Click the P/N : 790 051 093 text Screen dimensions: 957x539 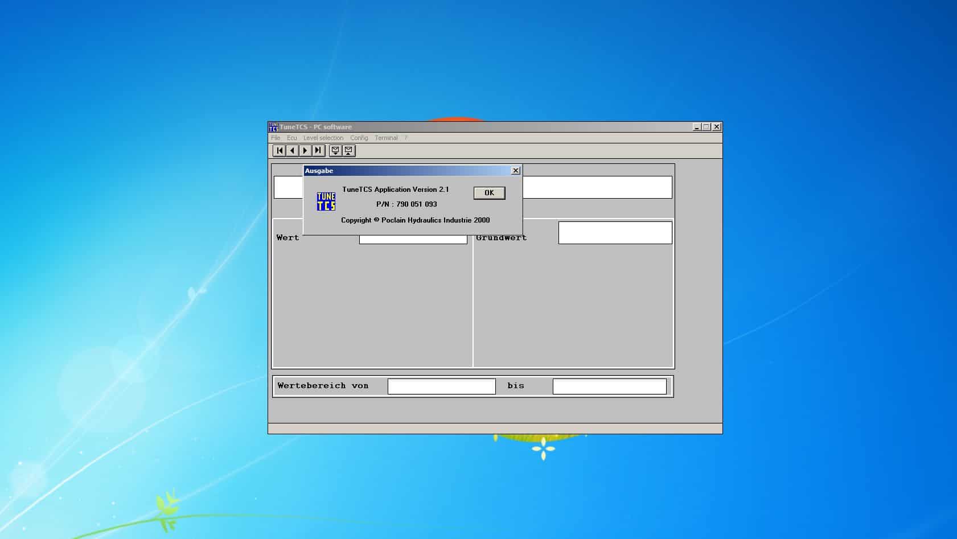coord(406,204)
